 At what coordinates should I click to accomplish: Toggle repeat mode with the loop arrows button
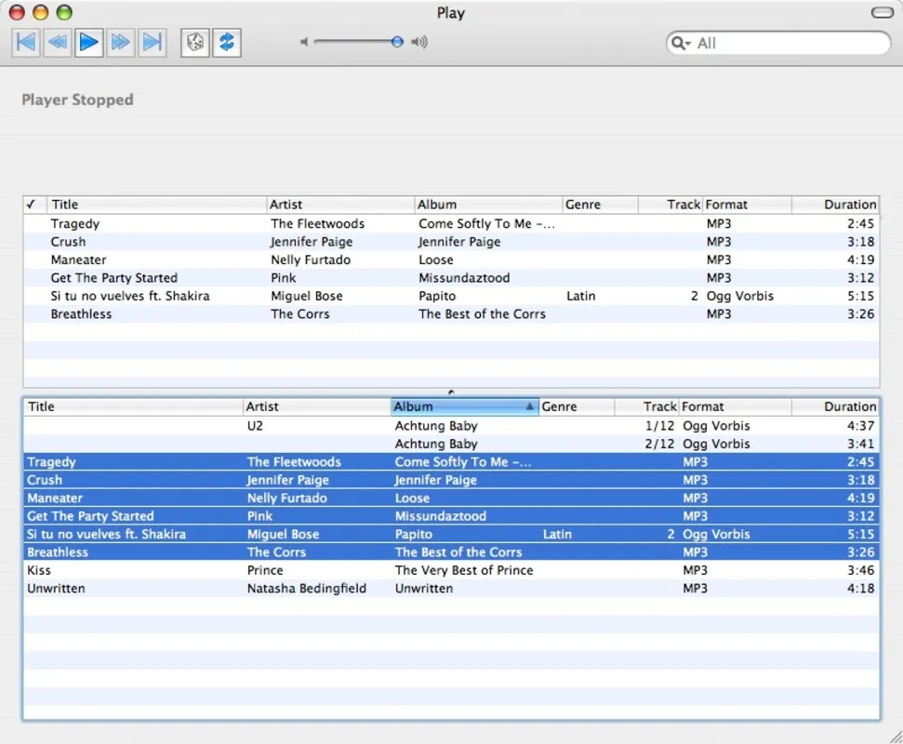pos(227,42)
